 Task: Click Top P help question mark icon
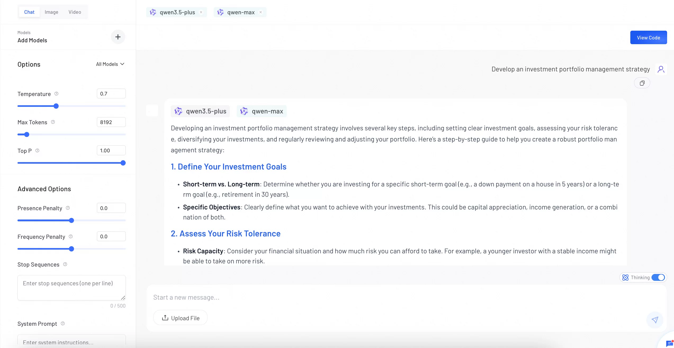(x=37, y=150)
